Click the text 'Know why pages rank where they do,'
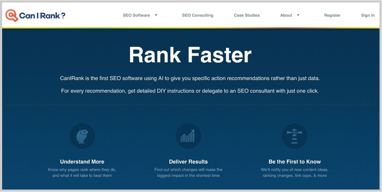Screen dimensions: 382x192 point(82,170)
